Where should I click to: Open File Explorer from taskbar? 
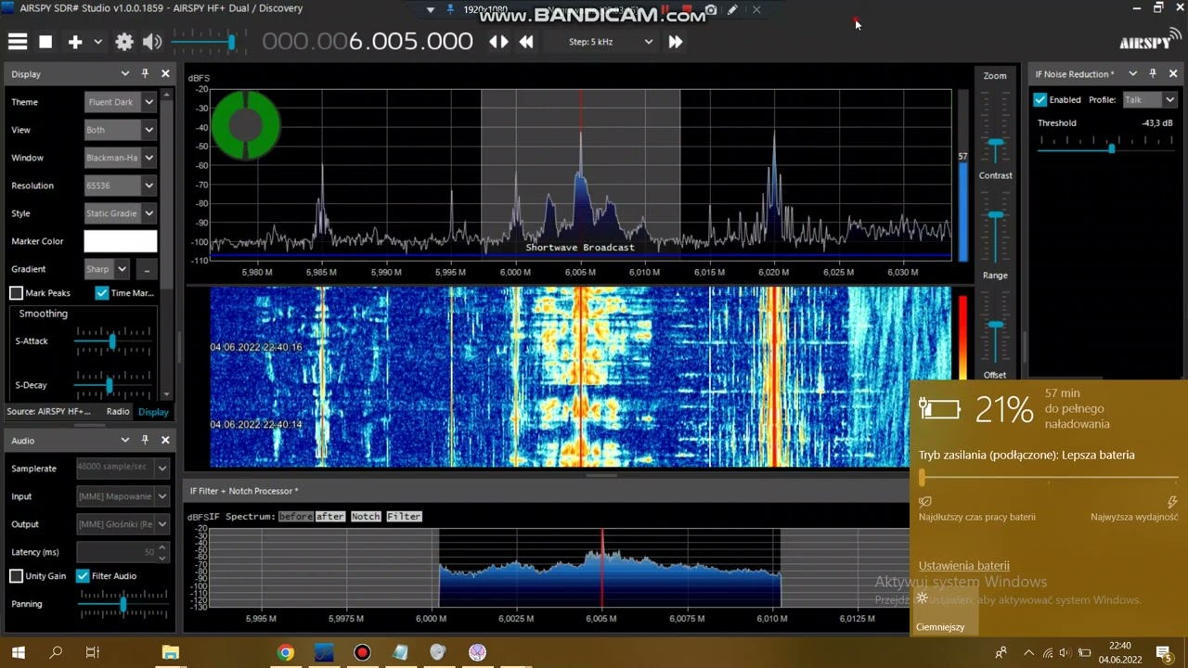(170, 652)
